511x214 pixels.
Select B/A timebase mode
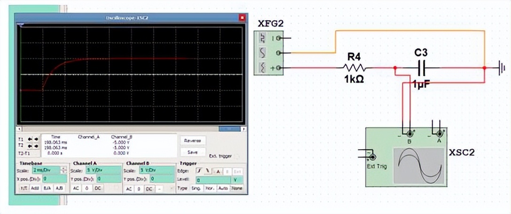point(47,188)
